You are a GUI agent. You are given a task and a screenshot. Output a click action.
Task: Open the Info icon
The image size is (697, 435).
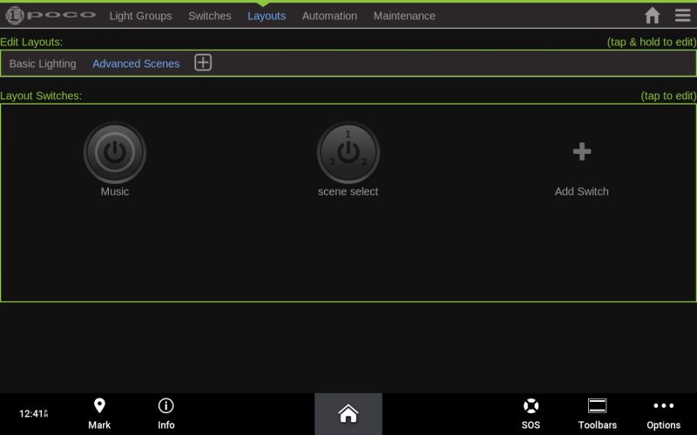tap(166, 412)
